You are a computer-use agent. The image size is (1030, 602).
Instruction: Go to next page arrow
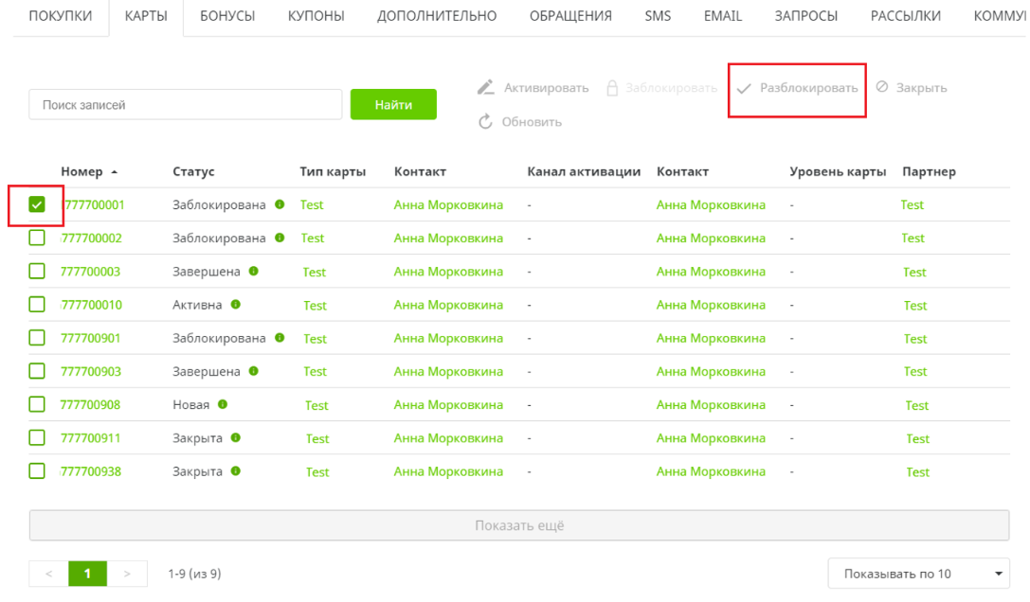pos(129,574)
